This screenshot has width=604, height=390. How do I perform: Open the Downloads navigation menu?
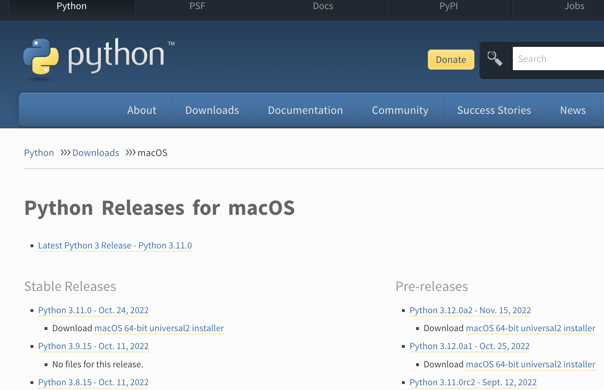(212, 110)
